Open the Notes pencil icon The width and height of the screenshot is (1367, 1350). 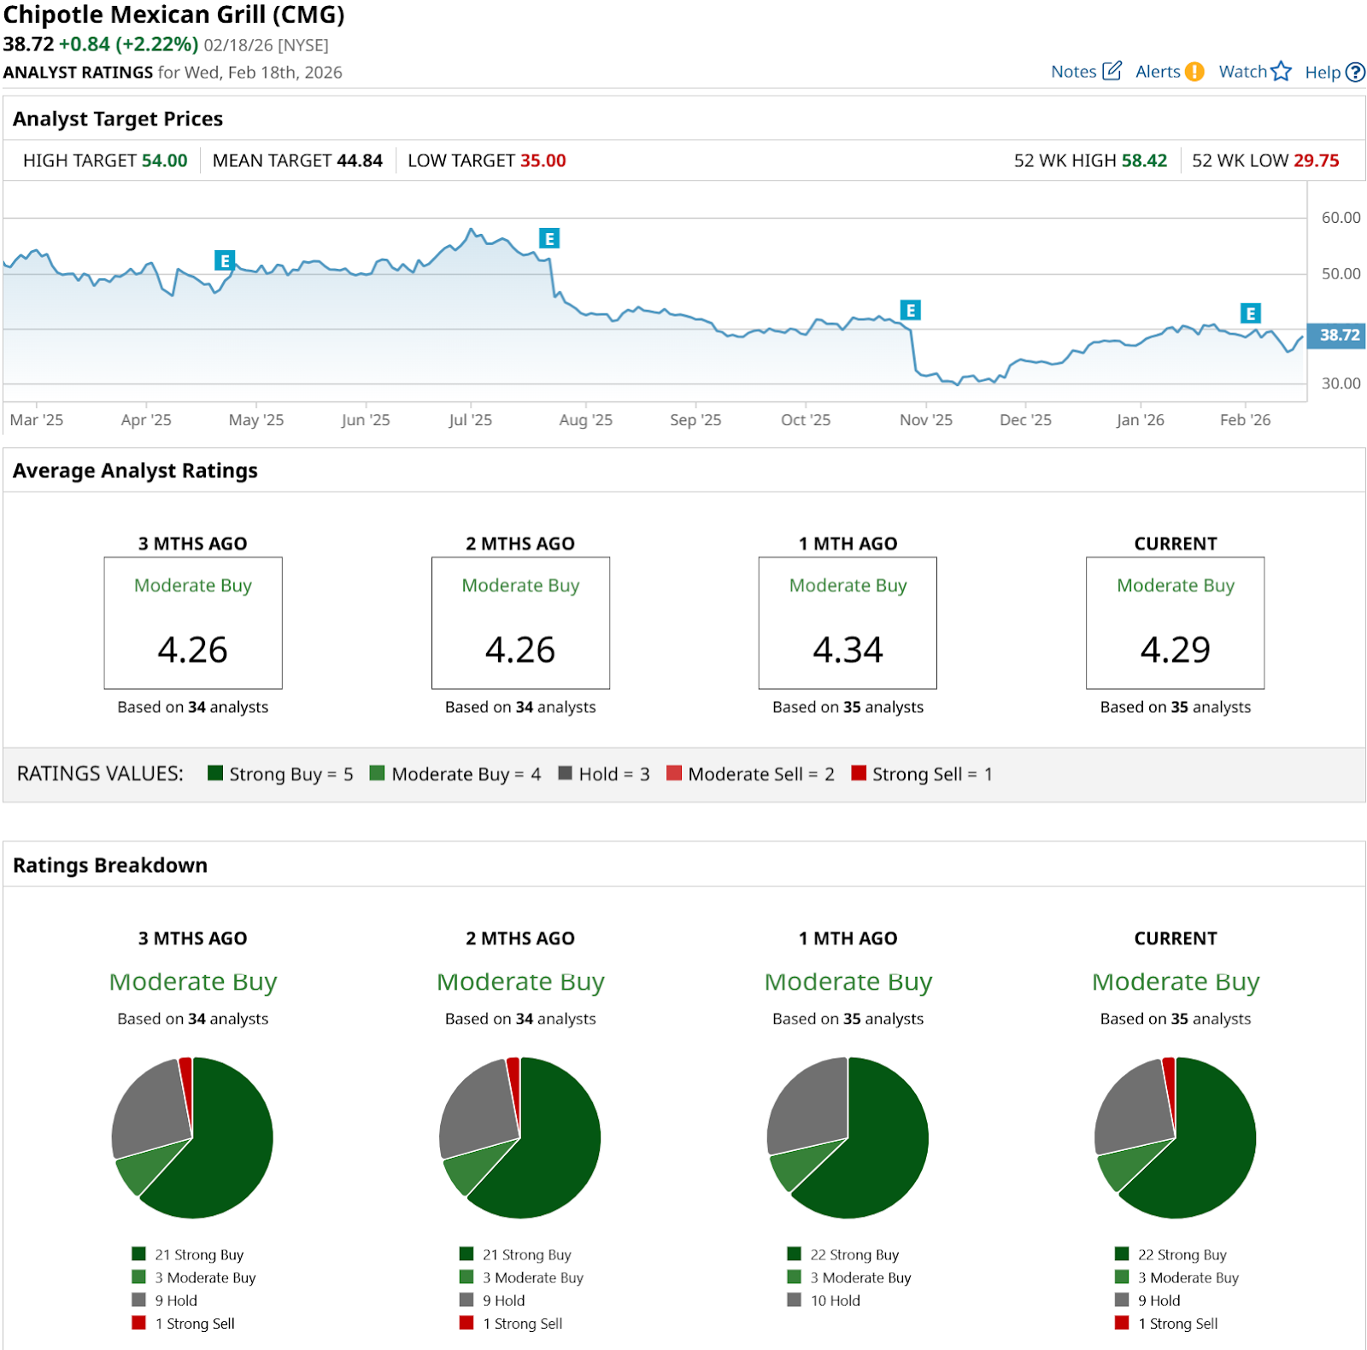[x=1112, y=71]
